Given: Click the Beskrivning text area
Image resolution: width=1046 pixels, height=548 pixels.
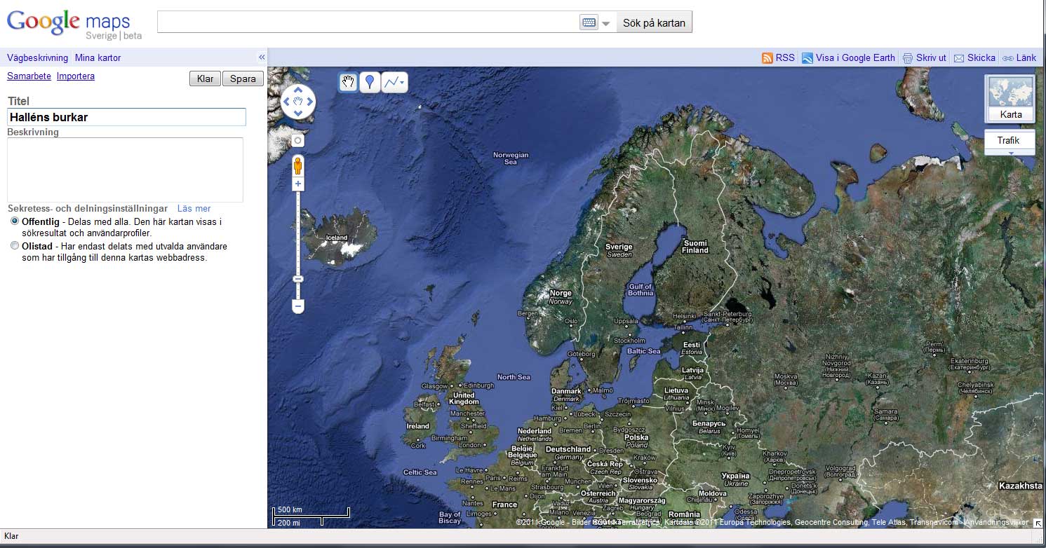Looking at the screenshot, I should 125,170.
